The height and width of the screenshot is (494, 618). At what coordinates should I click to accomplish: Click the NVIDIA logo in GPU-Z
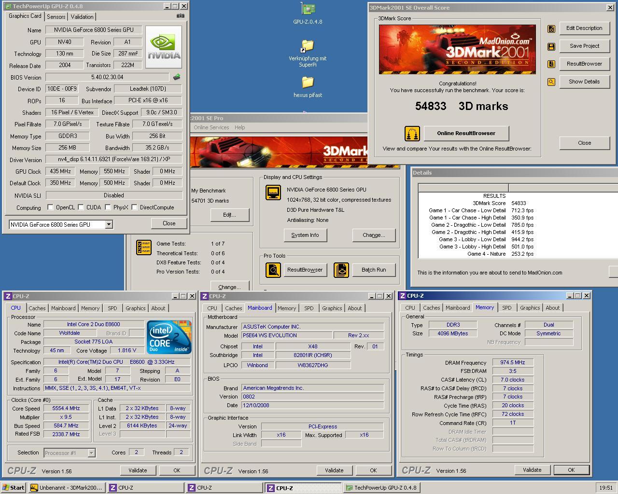[164, 47]
